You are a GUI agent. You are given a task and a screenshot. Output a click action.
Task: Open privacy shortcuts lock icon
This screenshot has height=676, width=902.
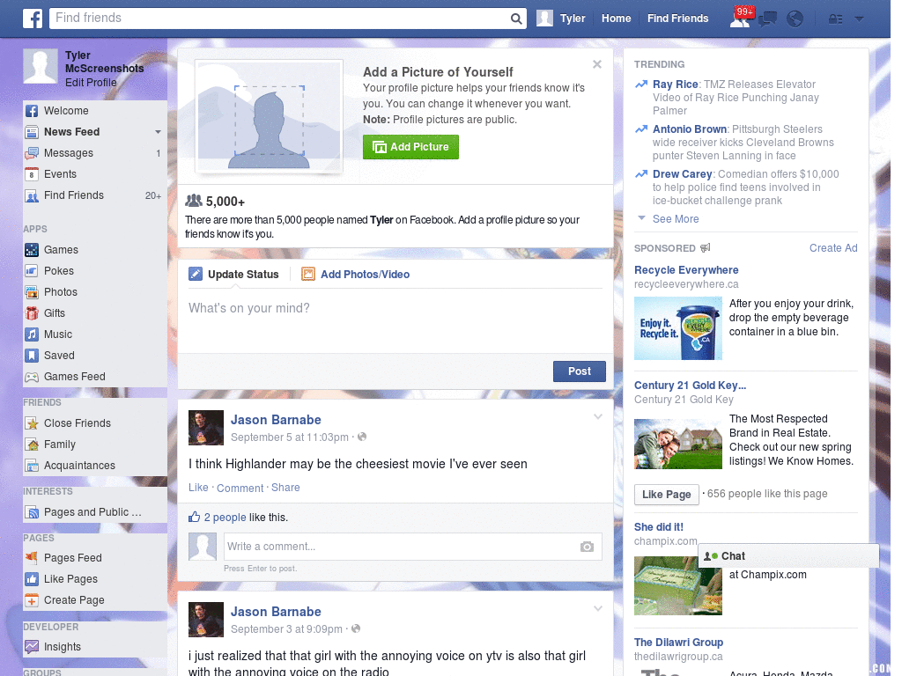pos(835,19)
